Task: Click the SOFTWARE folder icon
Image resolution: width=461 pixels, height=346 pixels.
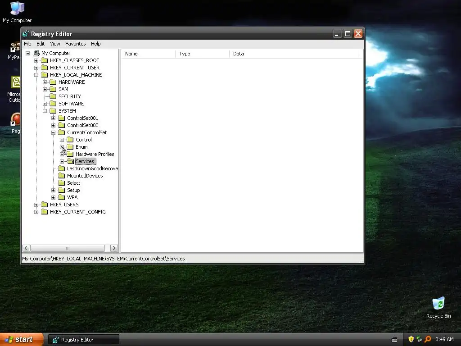Action: click(x=53, y=104)
